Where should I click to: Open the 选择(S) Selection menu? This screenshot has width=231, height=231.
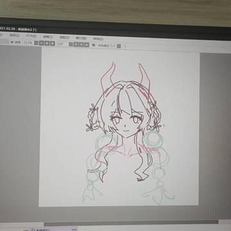(x=15, y=35)
